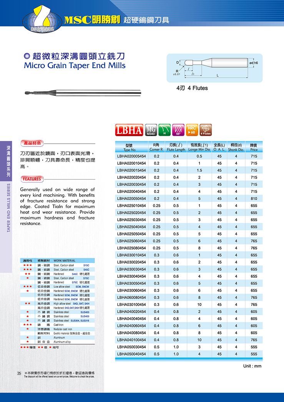
Task: Select type number LBHA025010454
Action: [x=131, y=205]
